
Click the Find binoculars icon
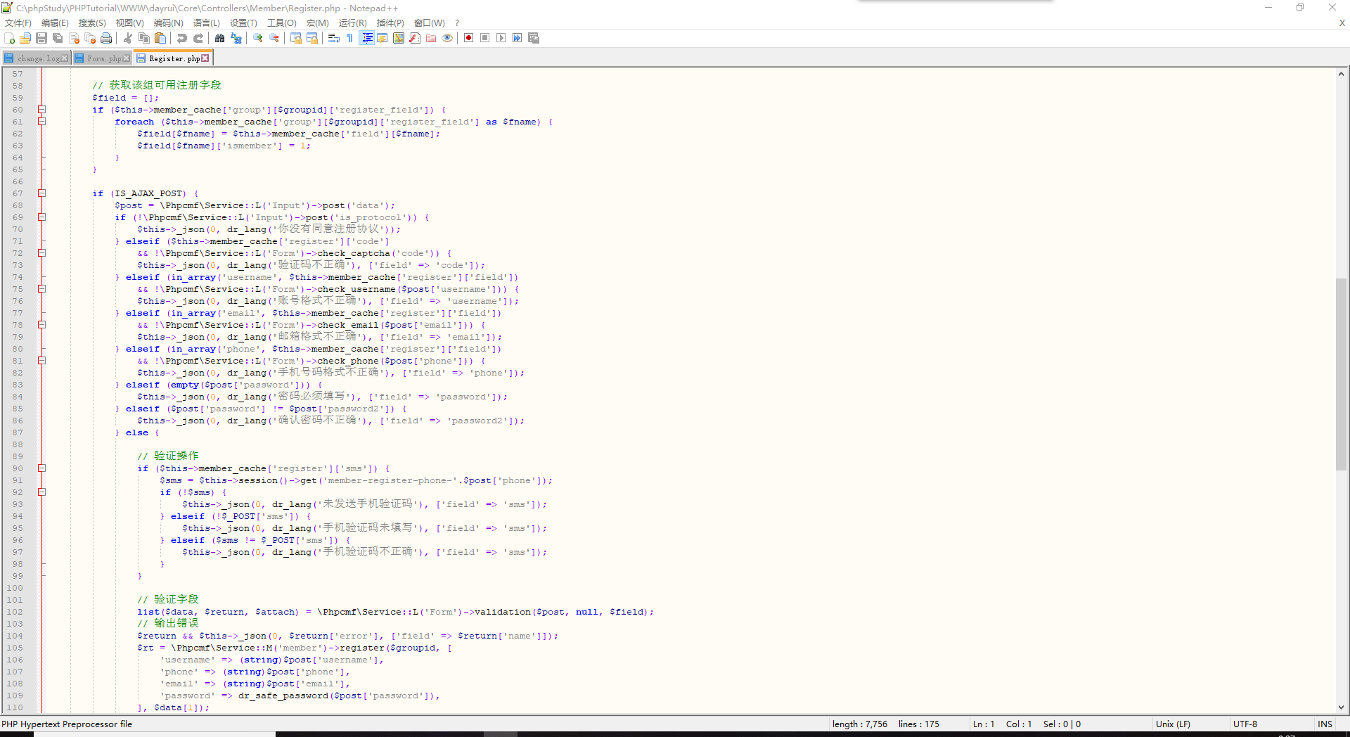[220, 38]
